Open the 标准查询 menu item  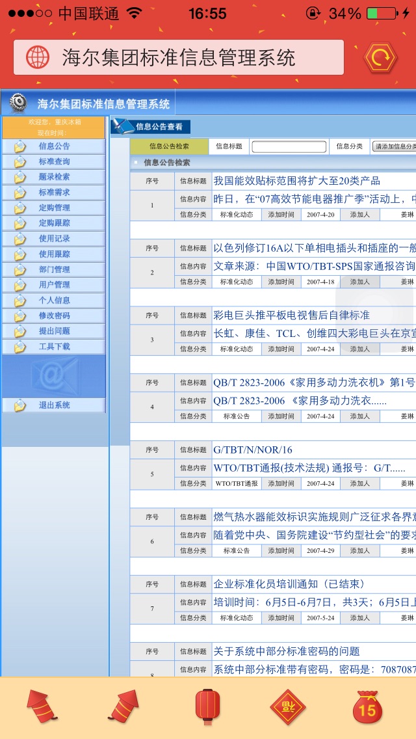coord(54,161)
